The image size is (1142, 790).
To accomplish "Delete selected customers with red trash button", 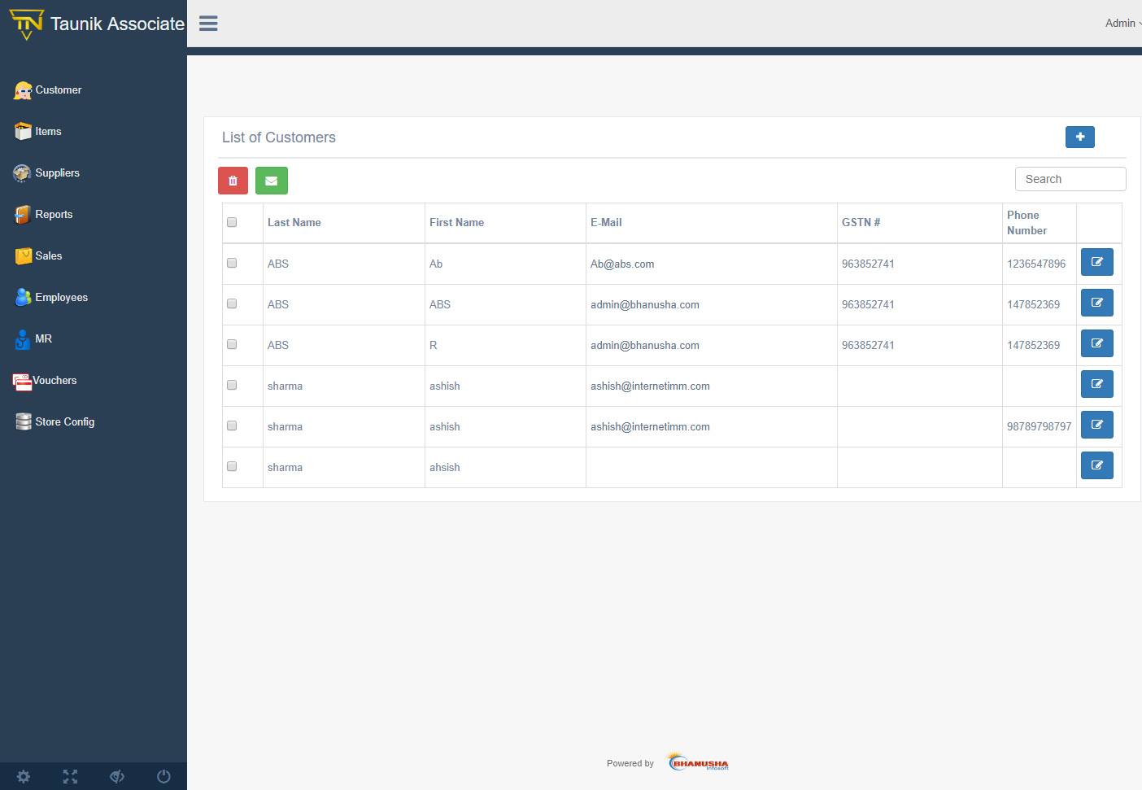I will pos(233,180).
